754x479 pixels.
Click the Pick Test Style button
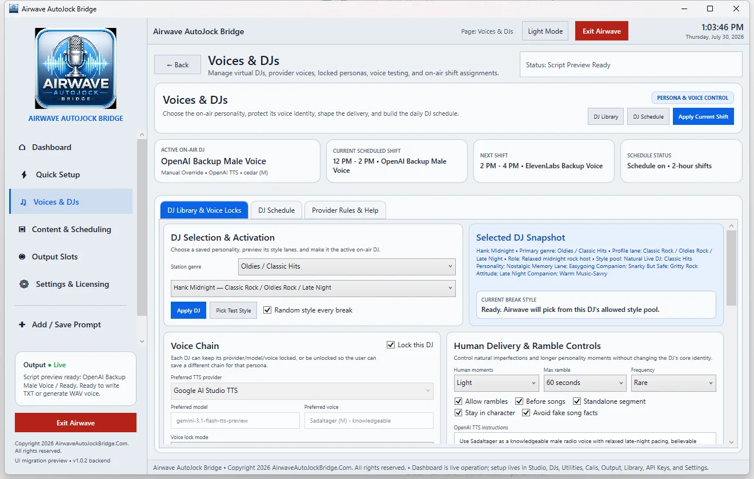point(234,310)
